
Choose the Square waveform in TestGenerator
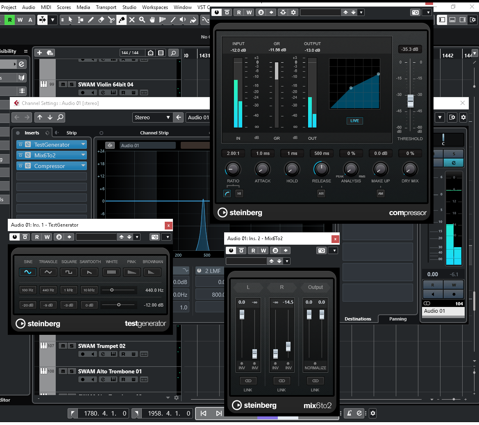coord(69,272)
